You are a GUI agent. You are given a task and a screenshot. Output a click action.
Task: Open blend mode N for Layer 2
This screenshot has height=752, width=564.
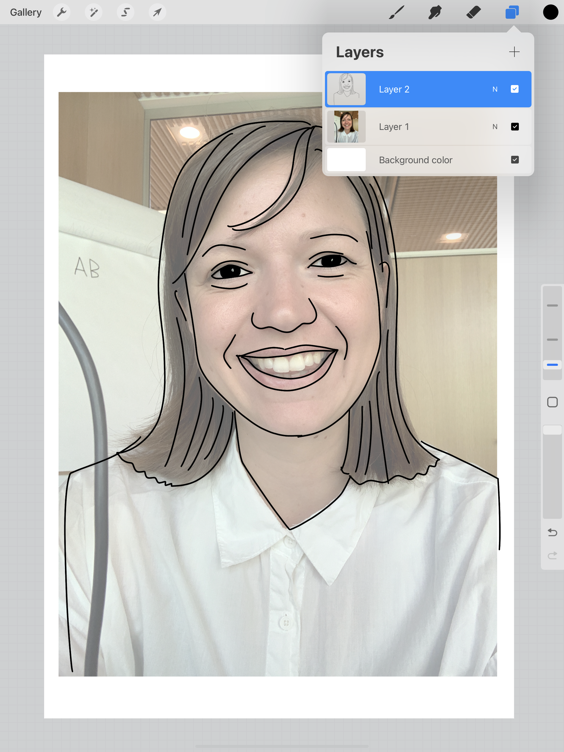tap(495, 89)
